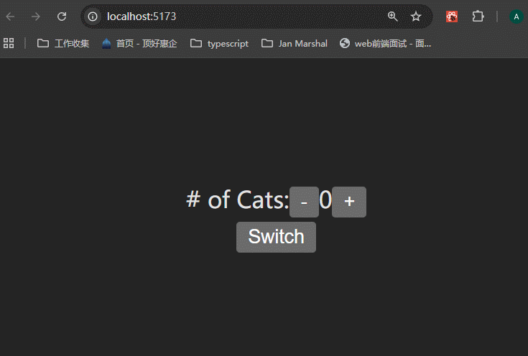This screenshot has width=528, height=356.
Task: Click the browser back arrow
Action: [x=11, y=17]
